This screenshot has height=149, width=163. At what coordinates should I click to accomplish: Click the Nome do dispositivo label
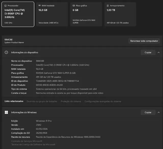[x=22, y=61]
